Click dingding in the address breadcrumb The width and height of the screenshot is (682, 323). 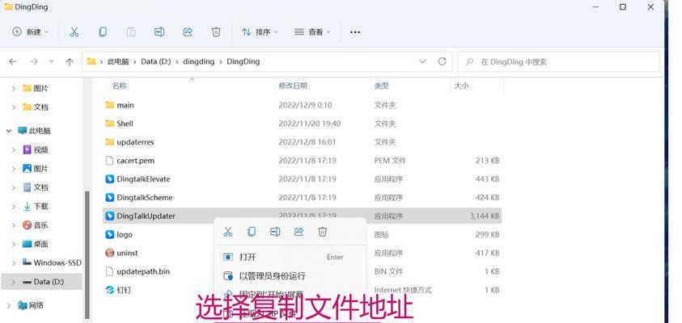pyautogui.click(x=199, y=61)
